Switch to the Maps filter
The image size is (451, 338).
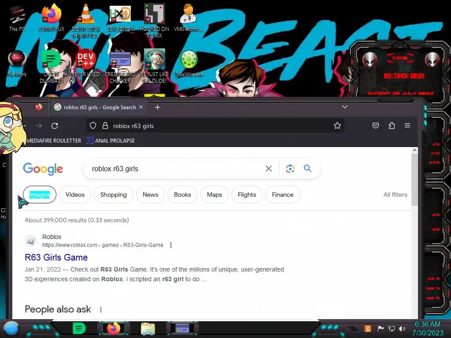point(214,195)
